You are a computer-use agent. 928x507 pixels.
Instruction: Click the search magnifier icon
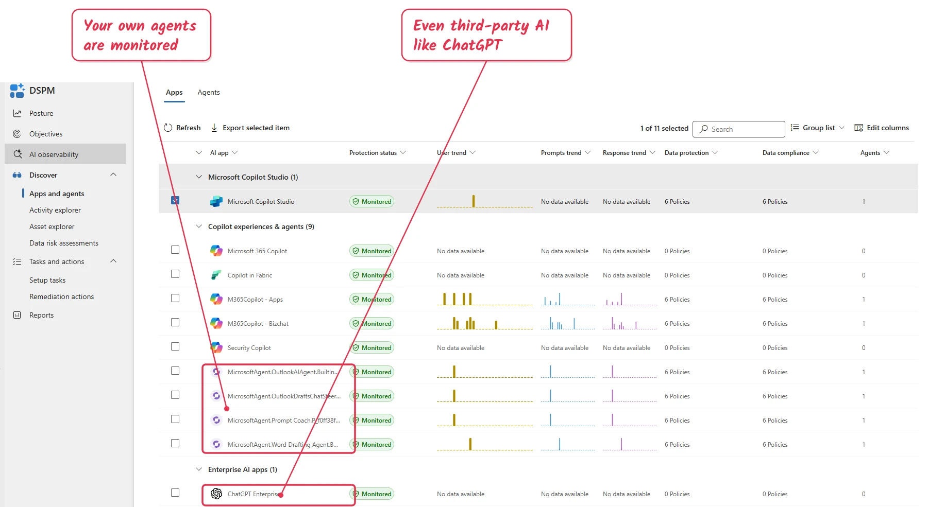tap(703, 129)
